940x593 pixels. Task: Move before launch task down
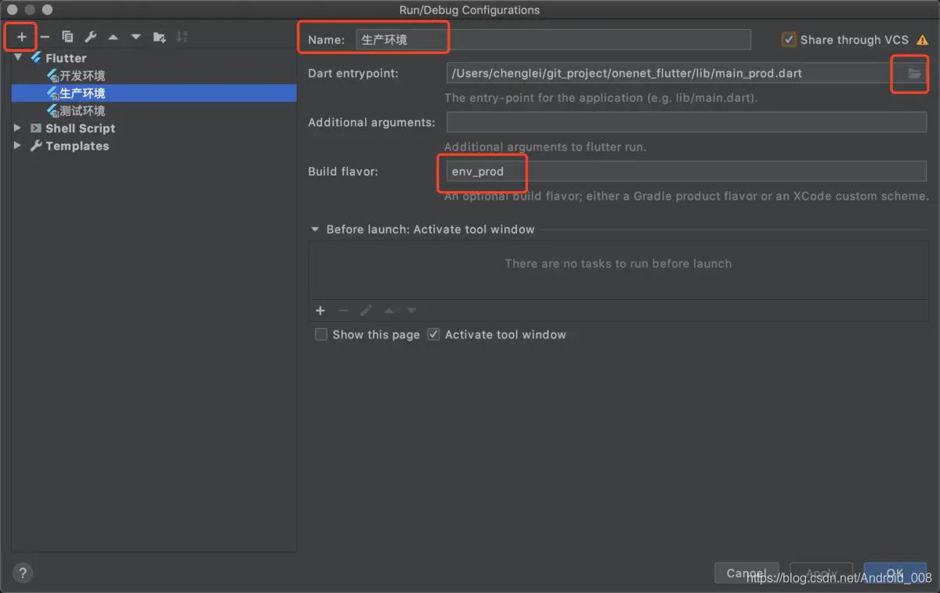pos(411,311)
